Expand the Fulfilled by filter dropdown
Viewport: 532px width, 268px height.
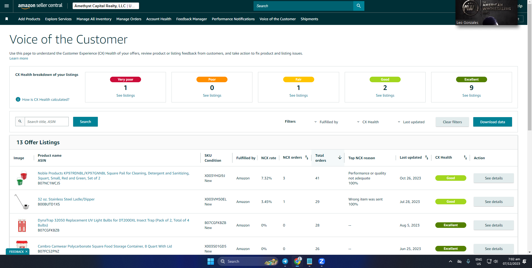click(x=326, y=122)
